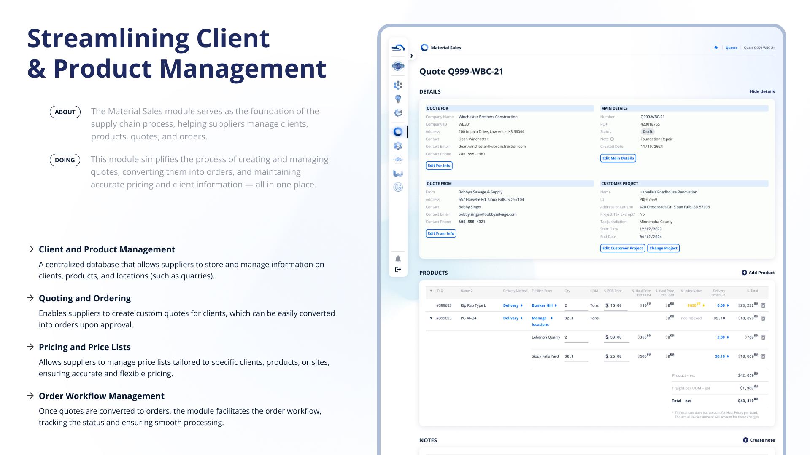Go to Quotes breadcrumb link

click(x=731, y=48)
